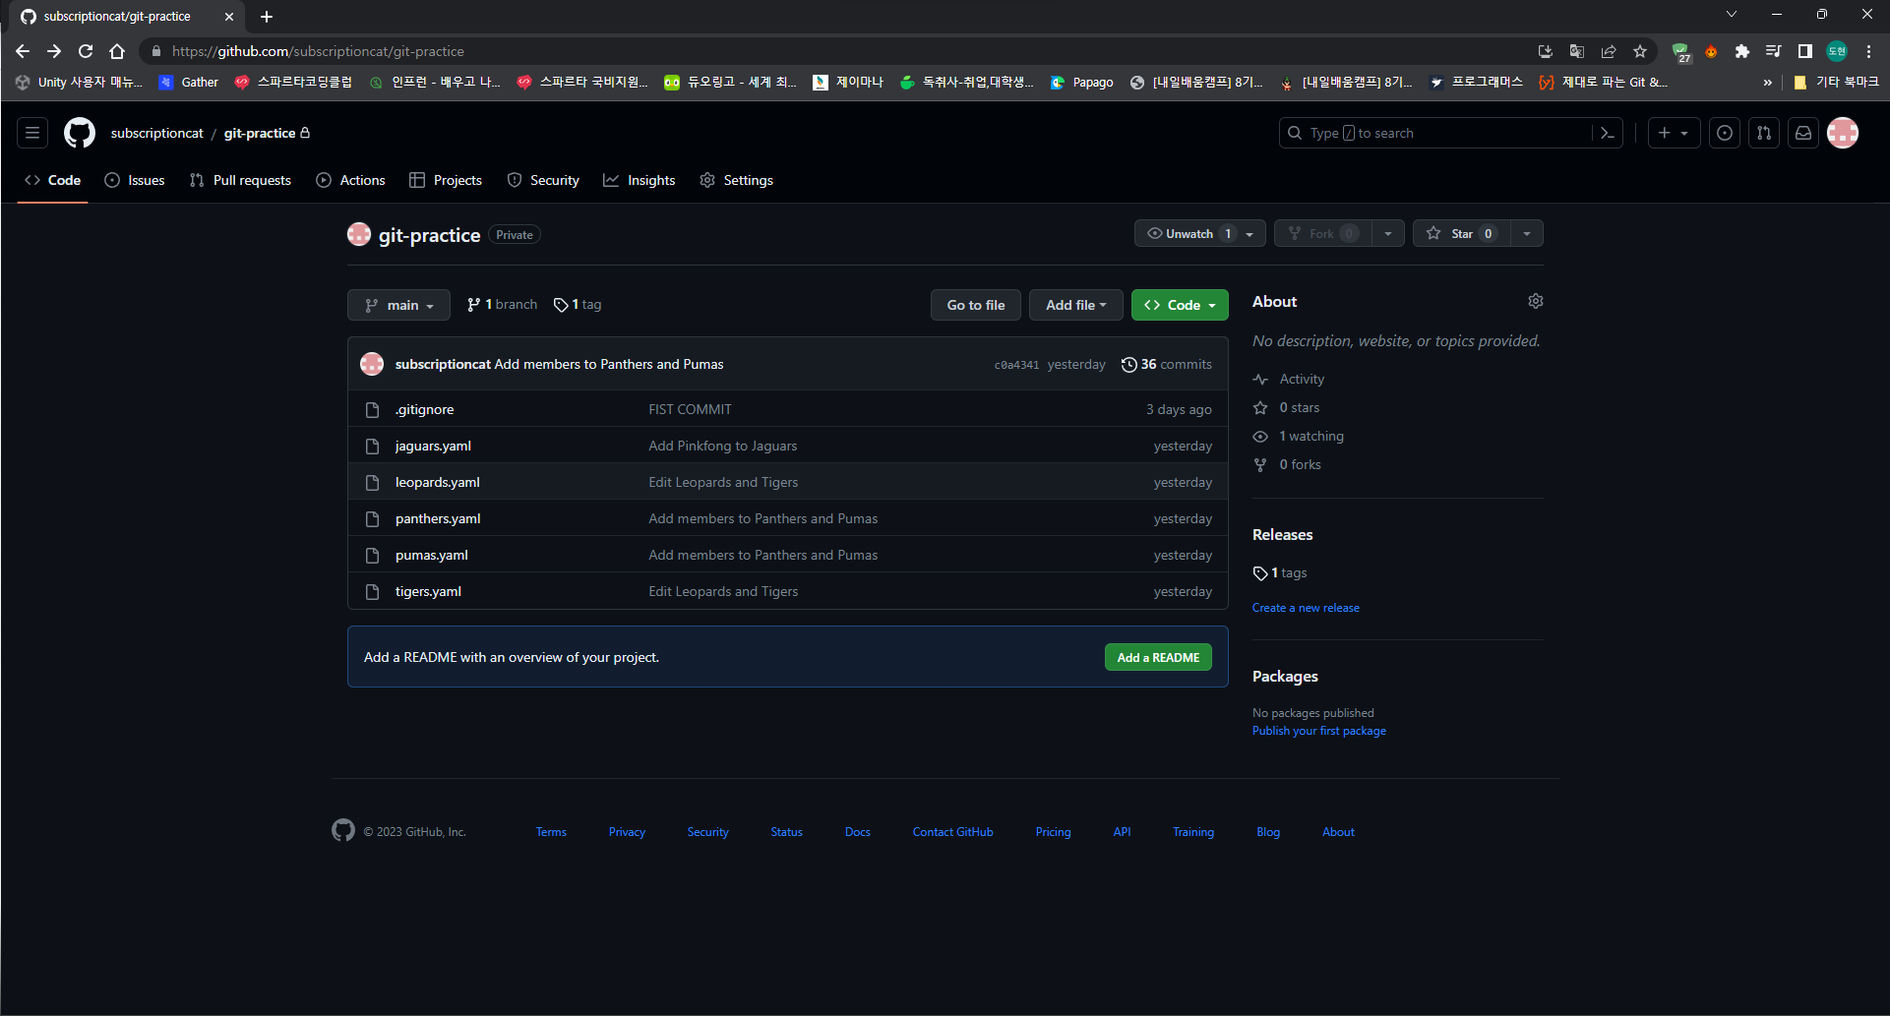The width and height of the screenshot is (1890, 1016).
Task: Open the Insights tab
Action: (640, 180)
